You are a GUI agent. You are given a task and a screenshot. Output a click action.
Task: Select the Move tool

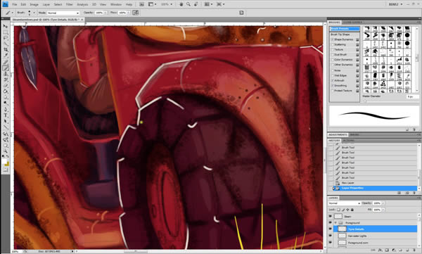[x=5, y=26]
